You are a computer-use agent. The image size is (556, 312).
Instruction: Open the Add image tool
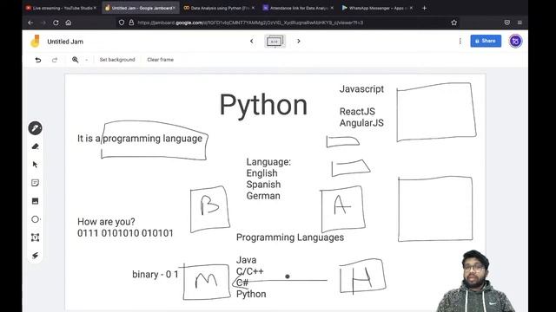click(x=35, y=201)
